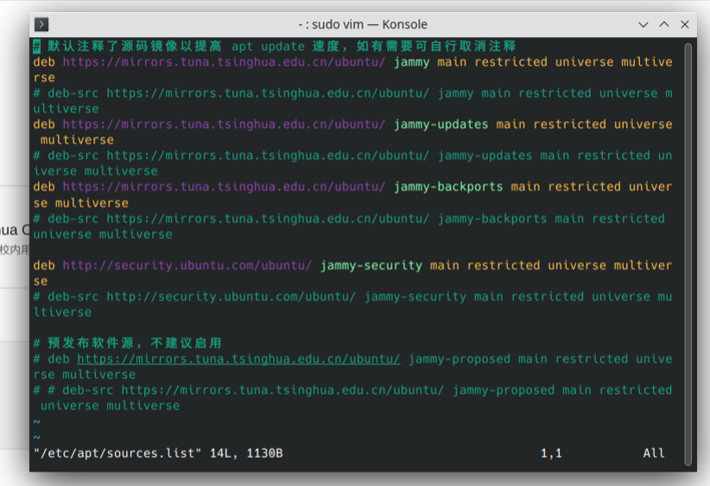
Task: Click the underlined tsinghua URL in jammy-proposed line
Action: click(238, 359)
